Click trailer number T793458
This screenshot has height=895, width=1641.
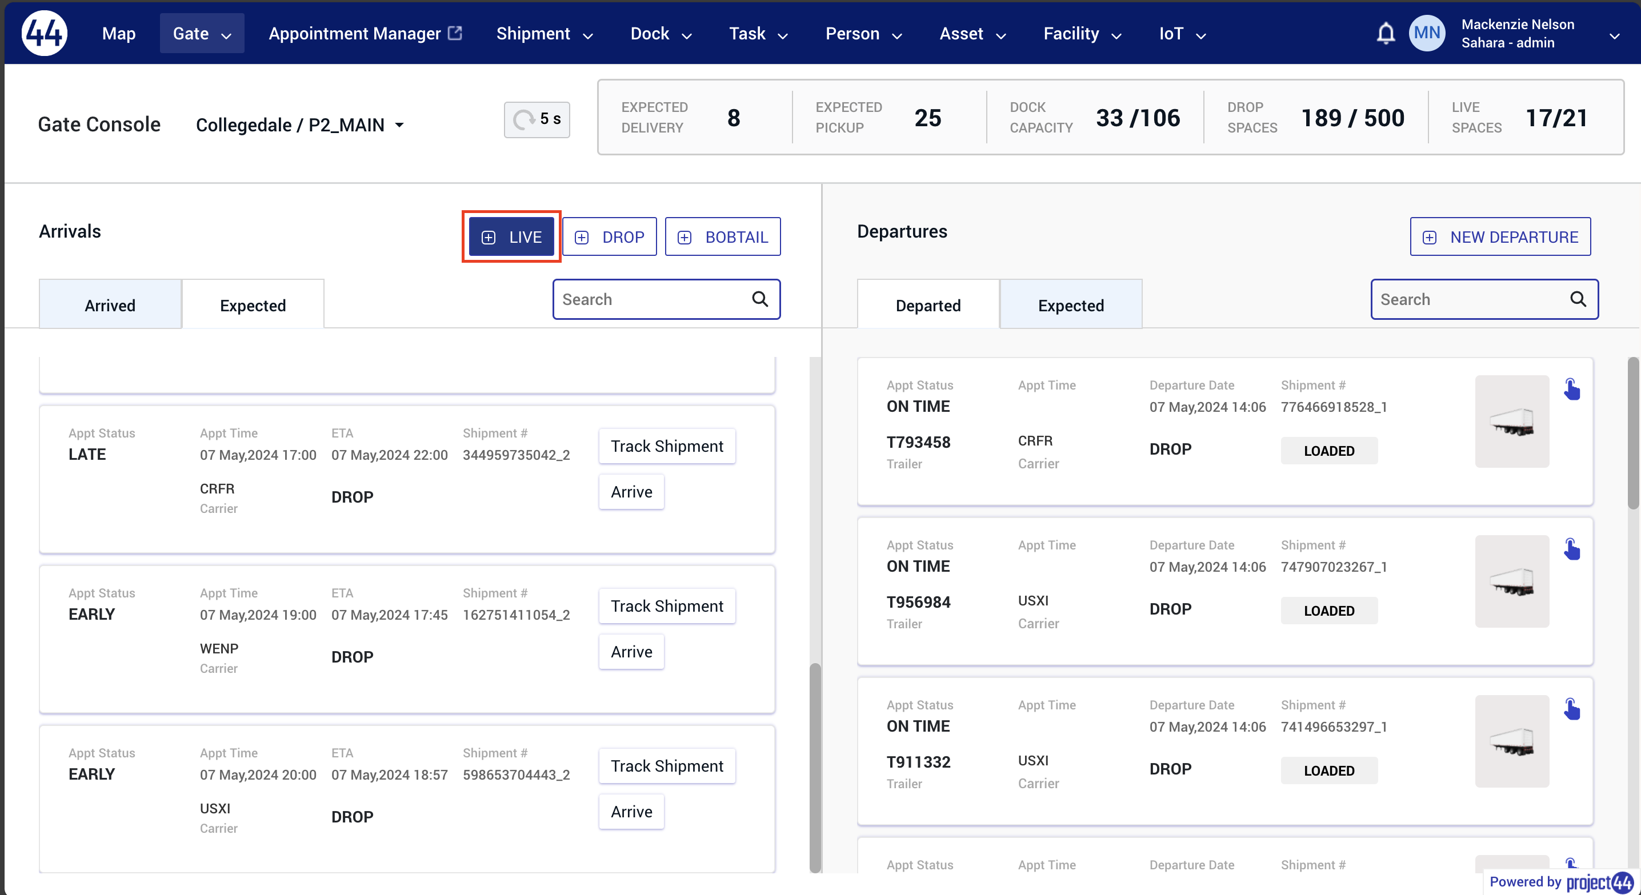click(918, 442)
